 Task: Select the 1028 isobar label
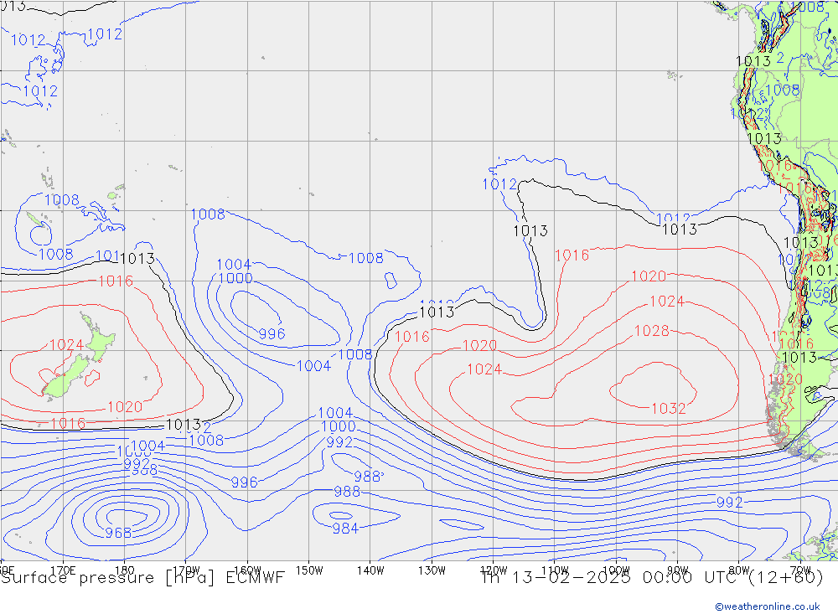click(651, 331)
